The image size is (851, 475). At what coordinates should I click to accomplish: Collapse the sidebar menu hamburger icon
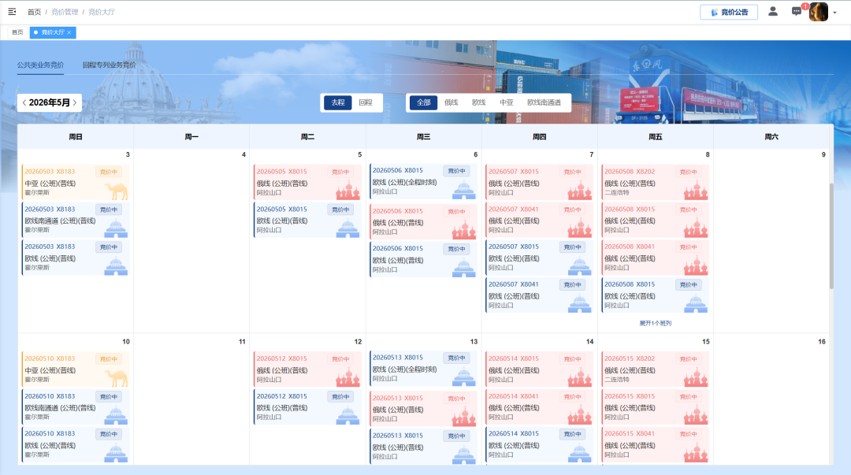12,12
